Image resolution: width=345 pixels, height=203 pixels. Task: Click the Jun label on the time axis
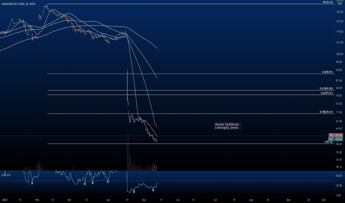tap(178, 200)
